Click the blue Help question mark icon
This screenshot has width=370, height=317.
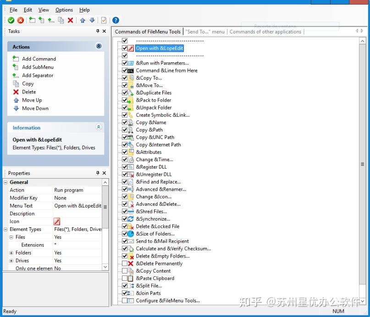[116, 20]
